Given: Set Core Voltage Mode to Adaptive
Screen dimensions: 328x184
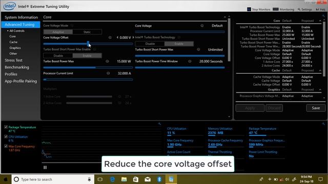Looking at the screenshot, I should point(58,32).
